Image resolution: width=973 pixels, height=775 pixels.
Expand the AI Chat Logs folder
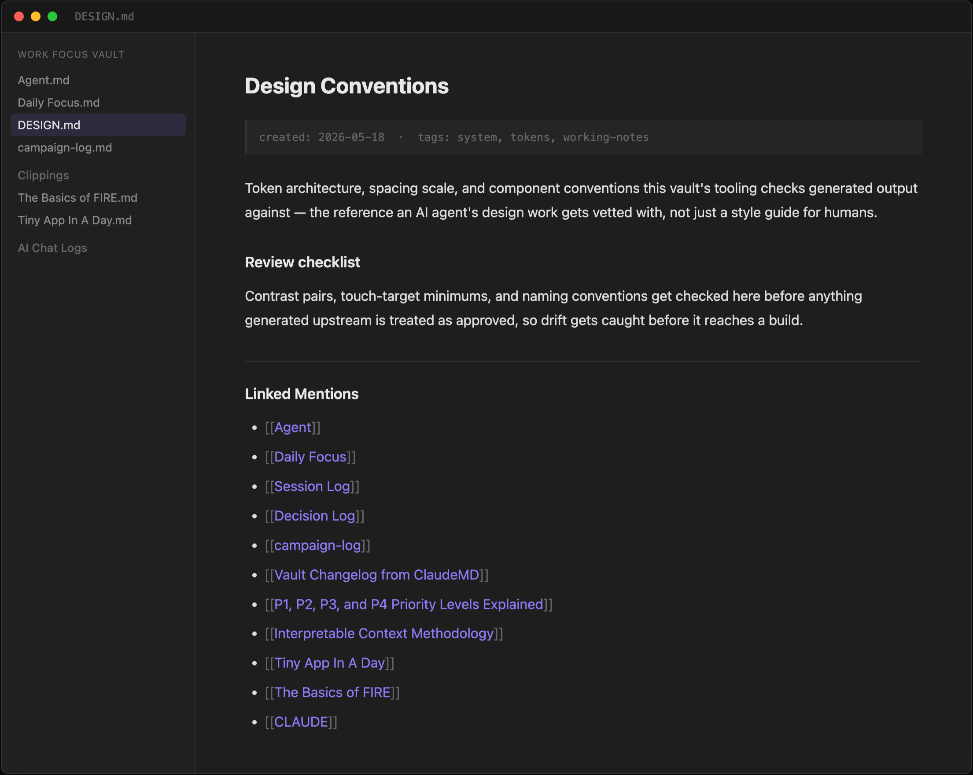coord(52,248)
